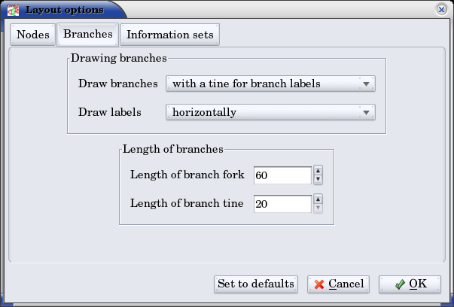Click the branch fork length field
The image size is (454, 307).
click(x=282, y=175)
